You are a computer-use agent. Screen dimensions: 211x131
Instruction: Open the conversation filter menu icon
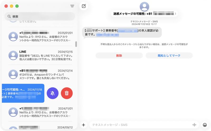tap(72, 6)
